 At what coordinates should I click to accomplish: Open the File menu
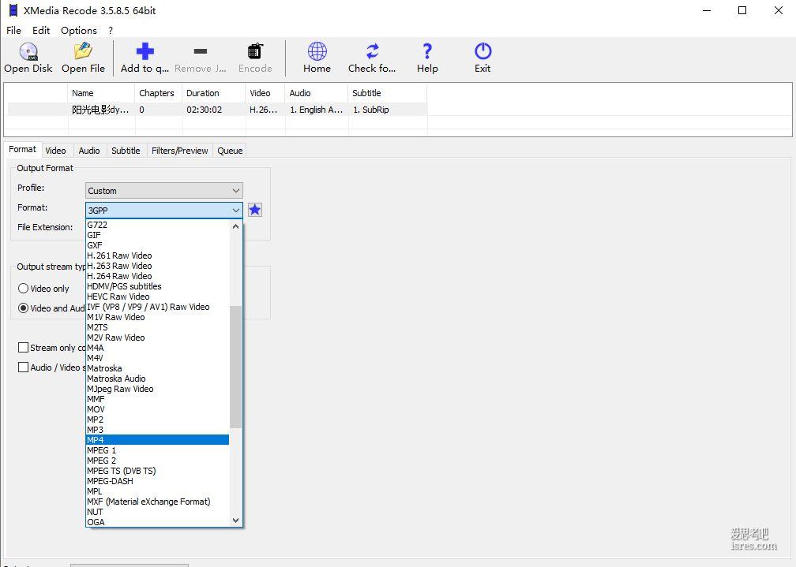13,31
